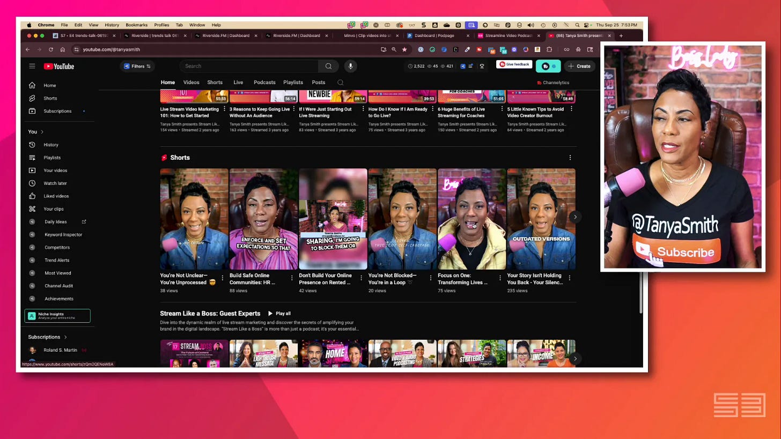Open options for "Your Story Isn't Holding" short
Viewport: 781px width, 439px height.
pyautogui.click(x=569, y=278)
